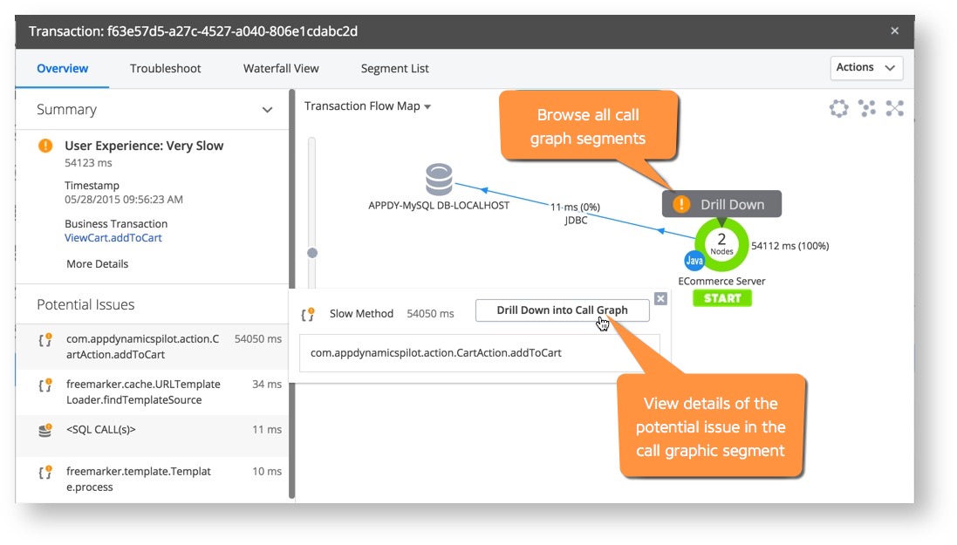This screenshot has width=957, height=545.
Task: Open the Actions dropdown
Action: click(866, 68)
